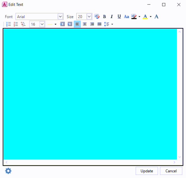
Task: Toggle underline formatting
Action: pyautogui.click(x=119, y=17)
